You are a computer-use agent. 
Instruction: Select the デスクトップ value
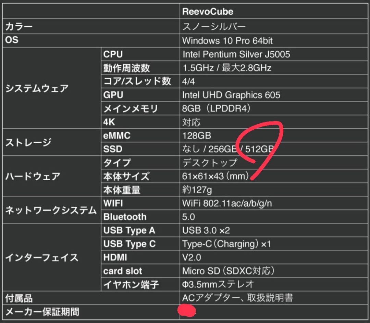tap(210, 163)
